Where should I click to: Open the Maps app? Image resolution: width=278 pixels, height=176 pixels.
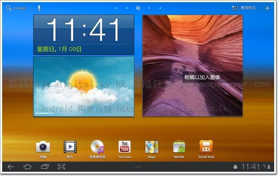152,147
